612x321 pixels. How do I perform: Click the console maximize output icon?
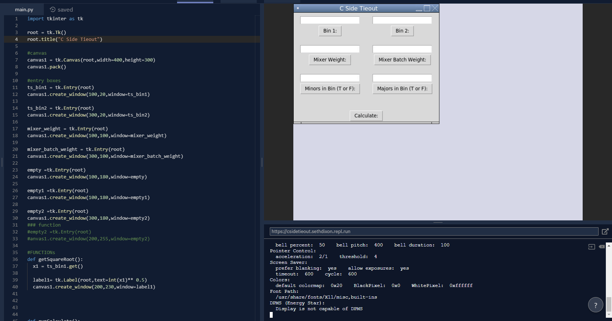click(x=591, y=247)
